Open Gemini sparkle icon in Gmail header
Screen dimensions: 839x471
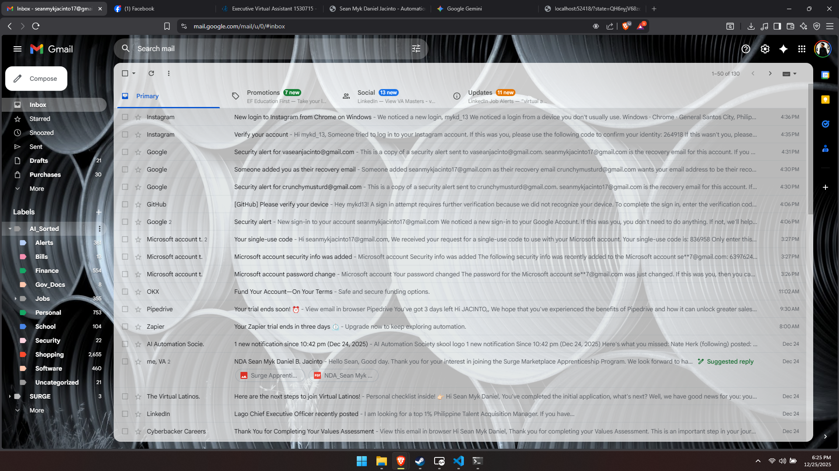tap(783, 49)
